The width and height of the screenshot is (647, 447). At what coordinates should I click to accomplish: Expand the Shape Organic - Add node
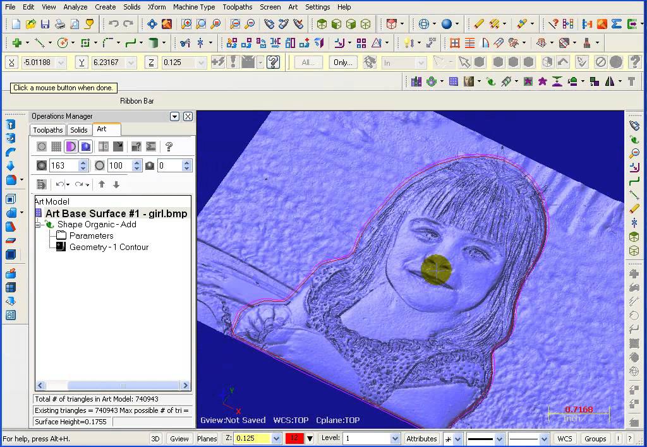tap(38, 224)
